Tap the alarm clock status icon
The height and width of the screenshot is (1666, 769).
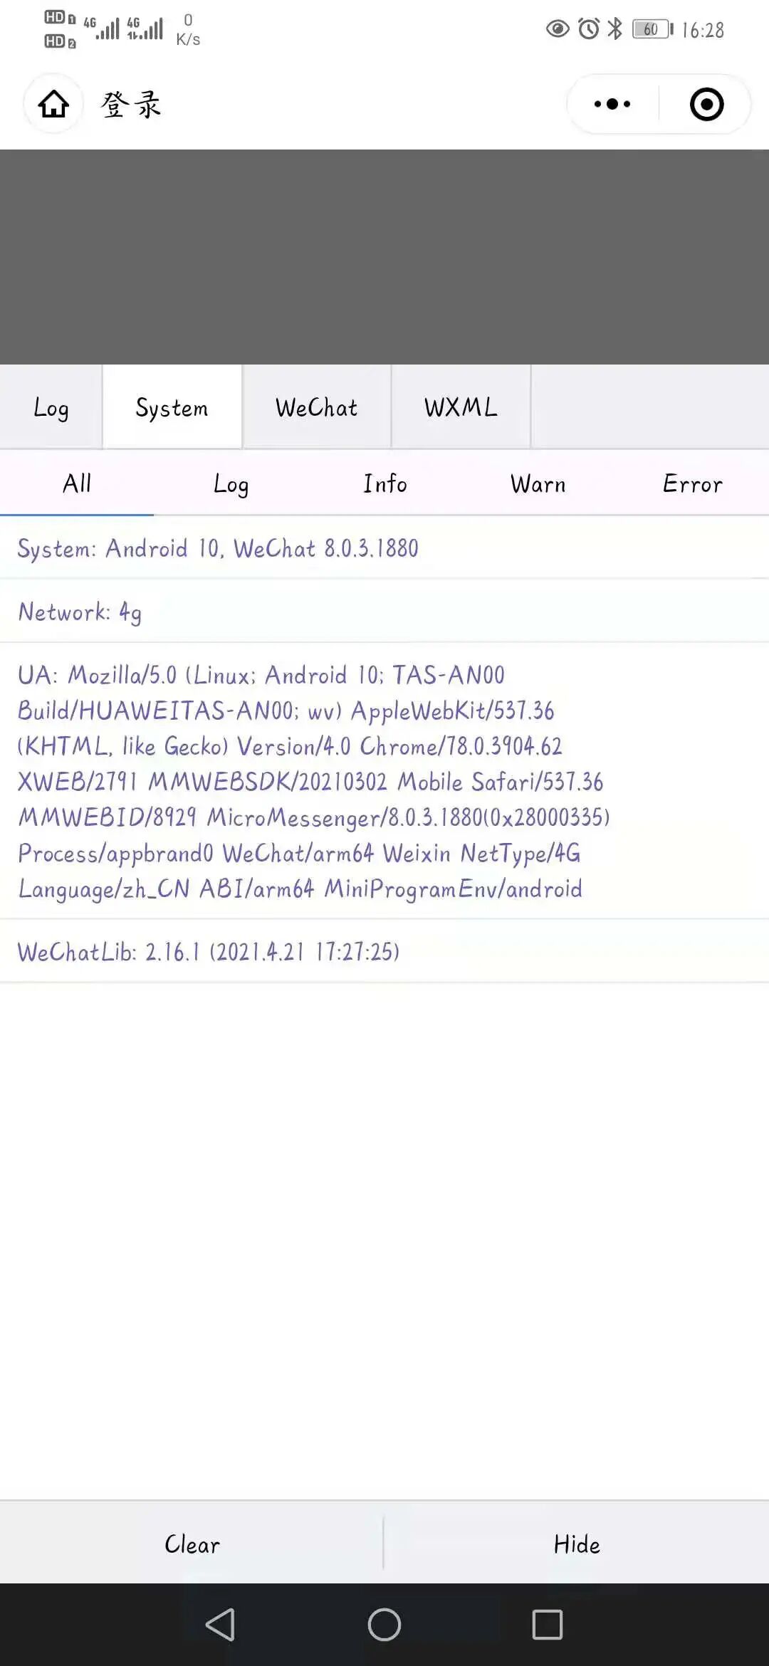point(589,28)
